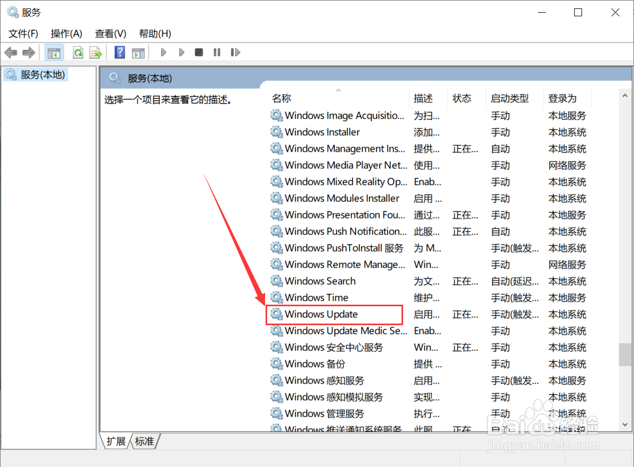Click the Stop Service square icon

pyautogui.click(x=199, y=53)
